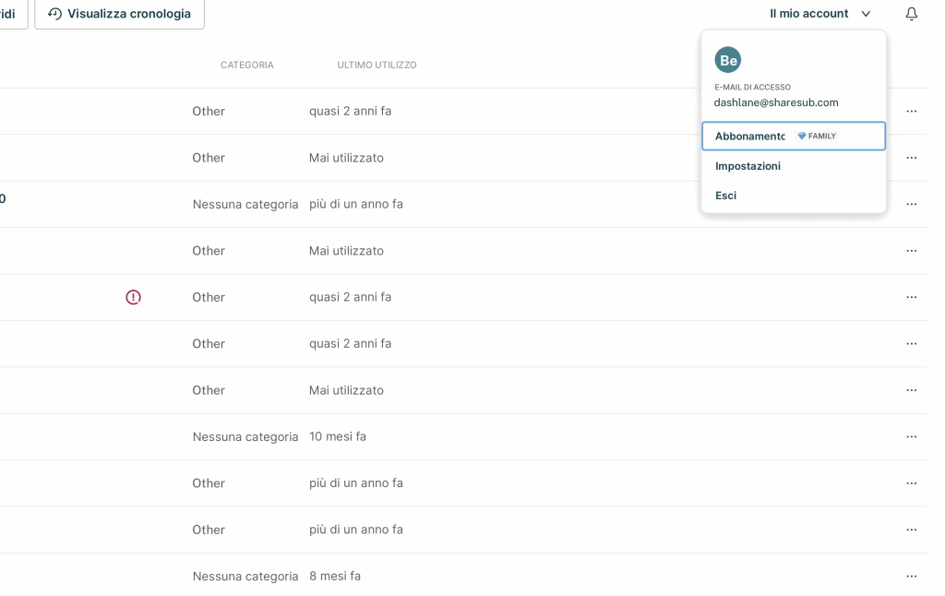This screenshot has height=596, width=945.
Task: Click the "10 mesi fa" cell
Action: (338, 436)
